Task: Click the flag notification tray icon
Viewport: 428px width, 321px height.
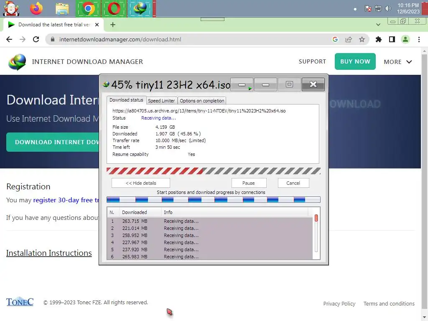Action: pos(368,8)
